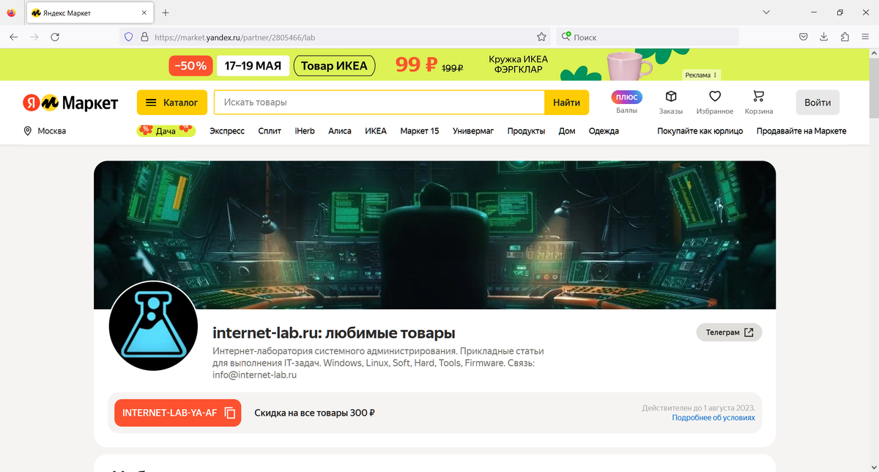Open Firefox application hamburger menu
This screenshot has height=472, width=879.
(x=865, y=37)
